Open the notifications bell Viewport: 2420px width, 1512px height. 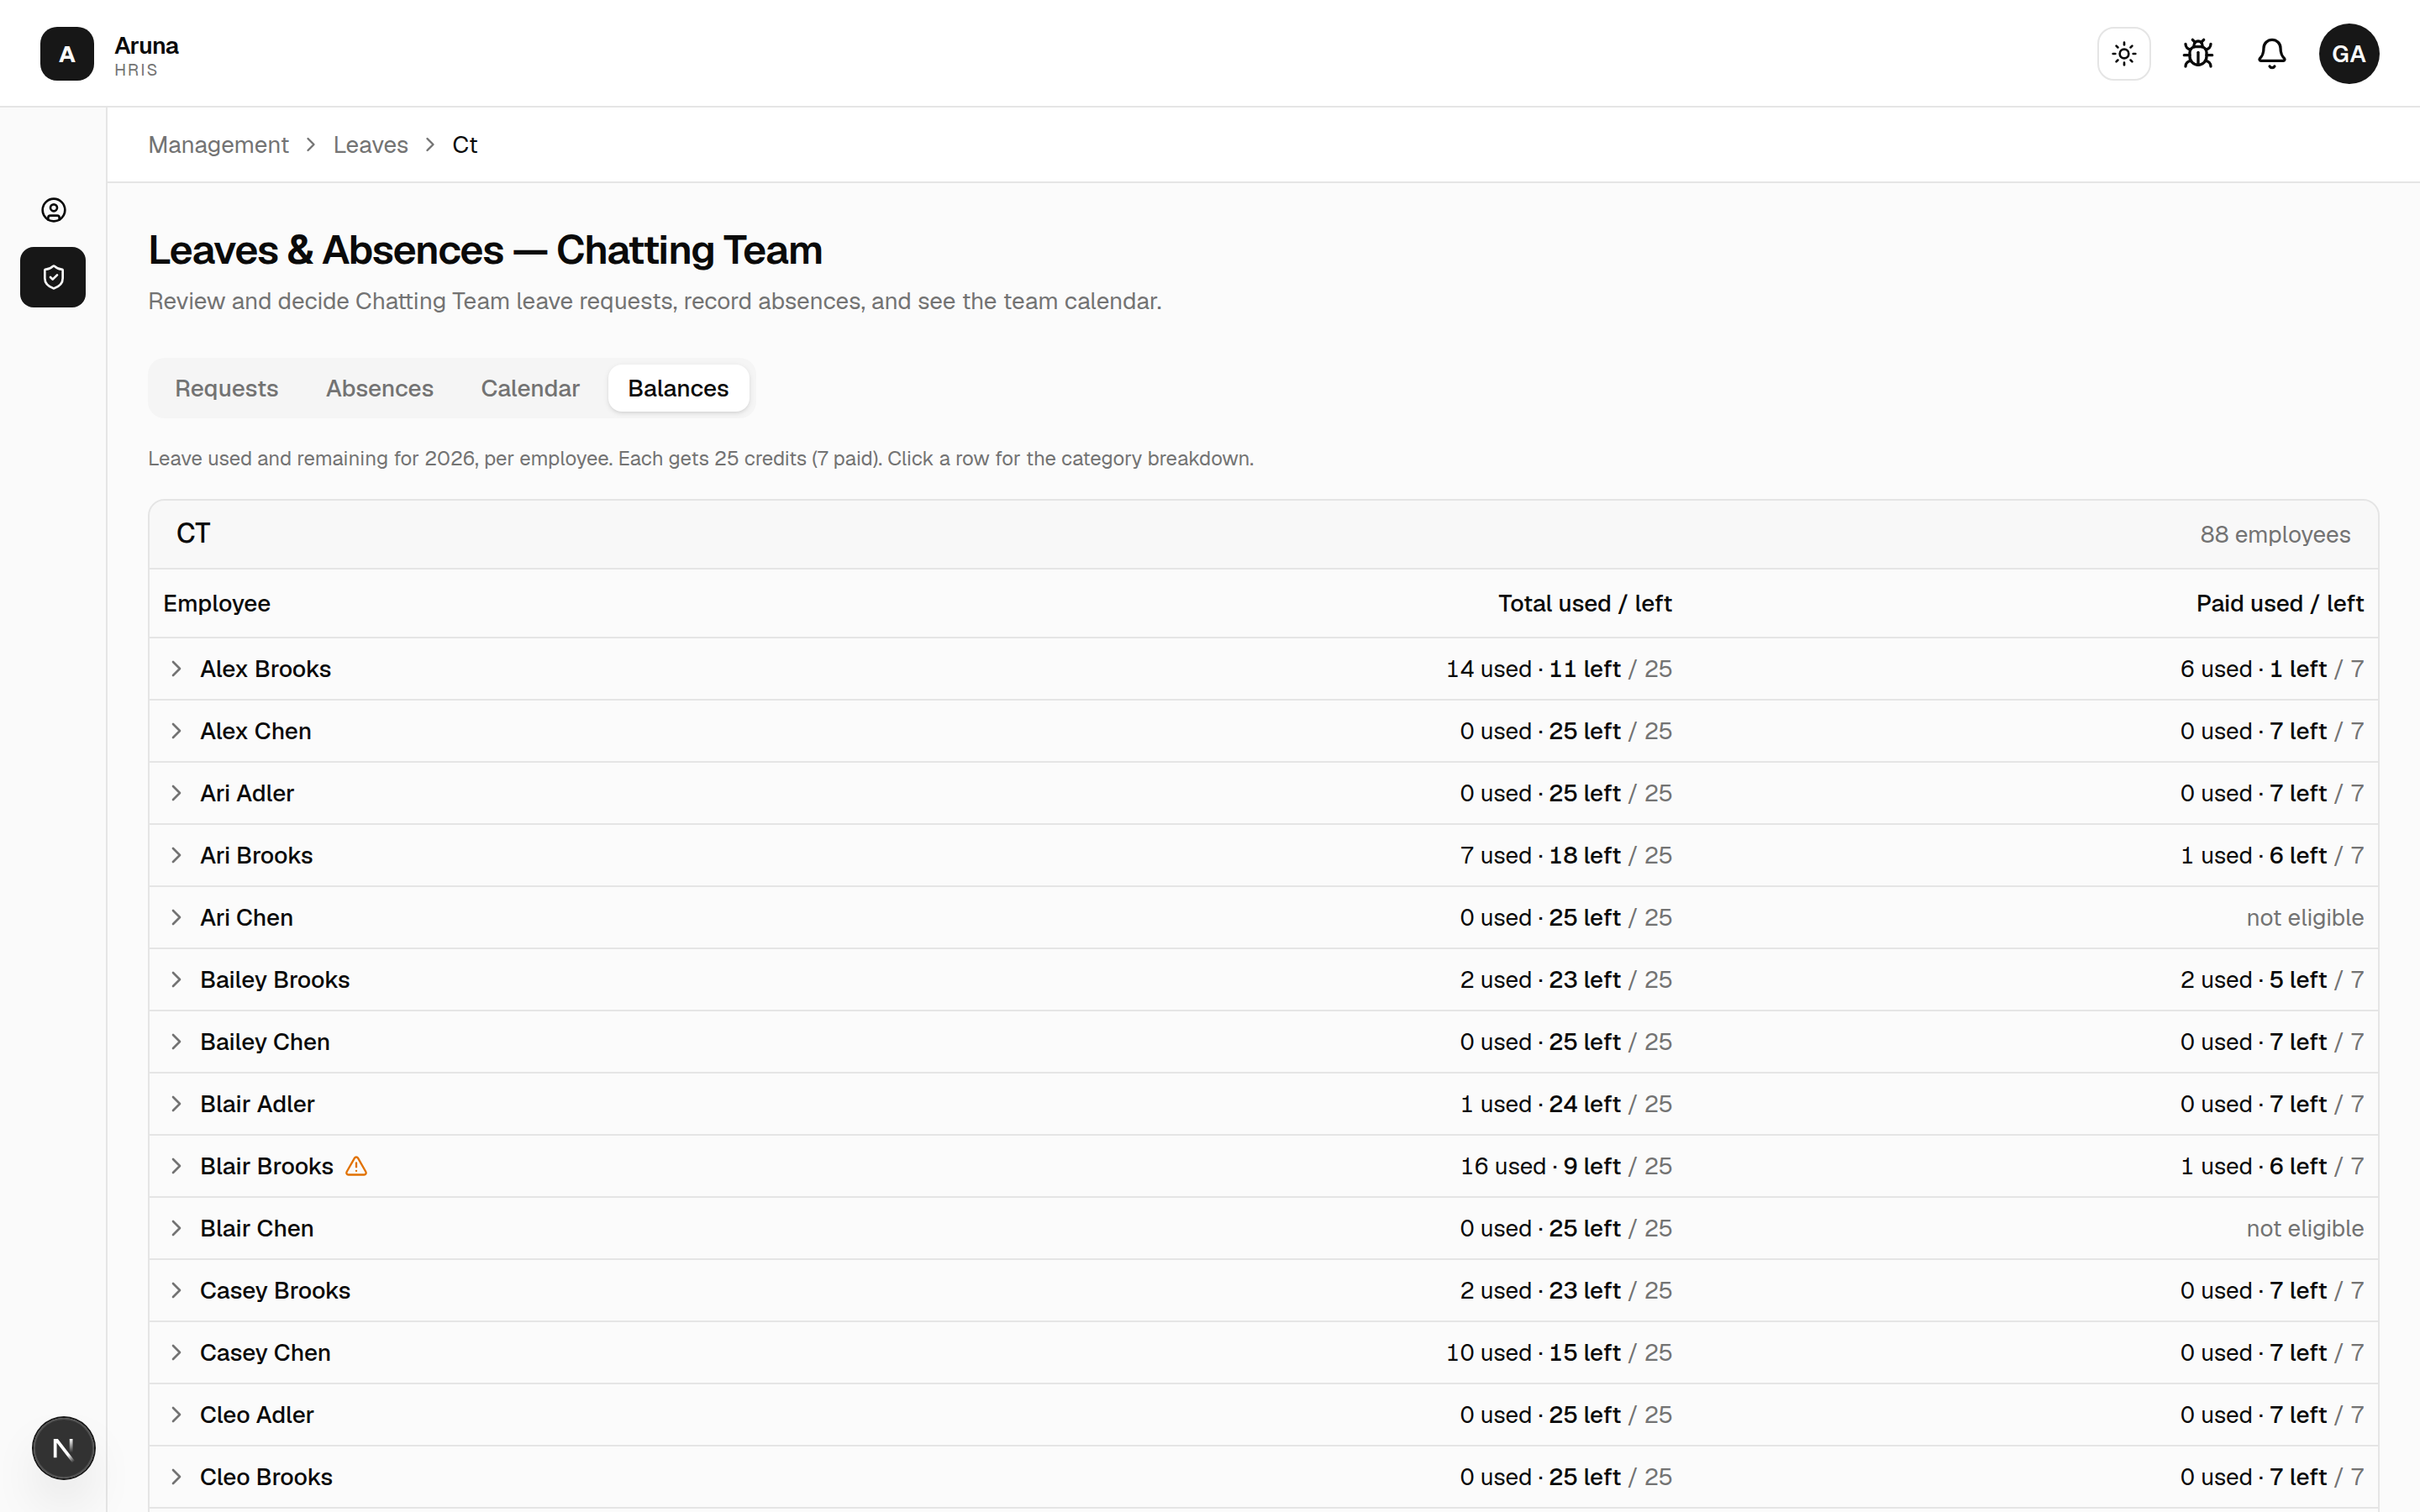tap(2272, 54)
